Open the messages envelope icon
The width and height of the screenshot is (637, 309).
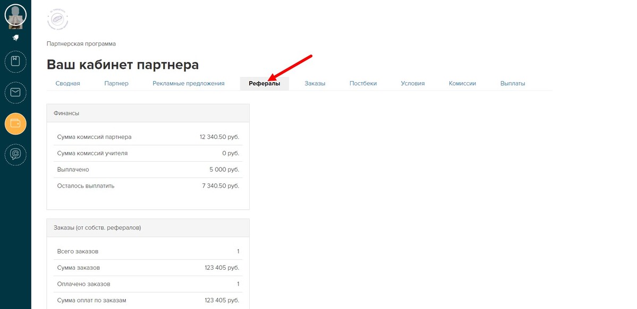click(x=15, y=93)
